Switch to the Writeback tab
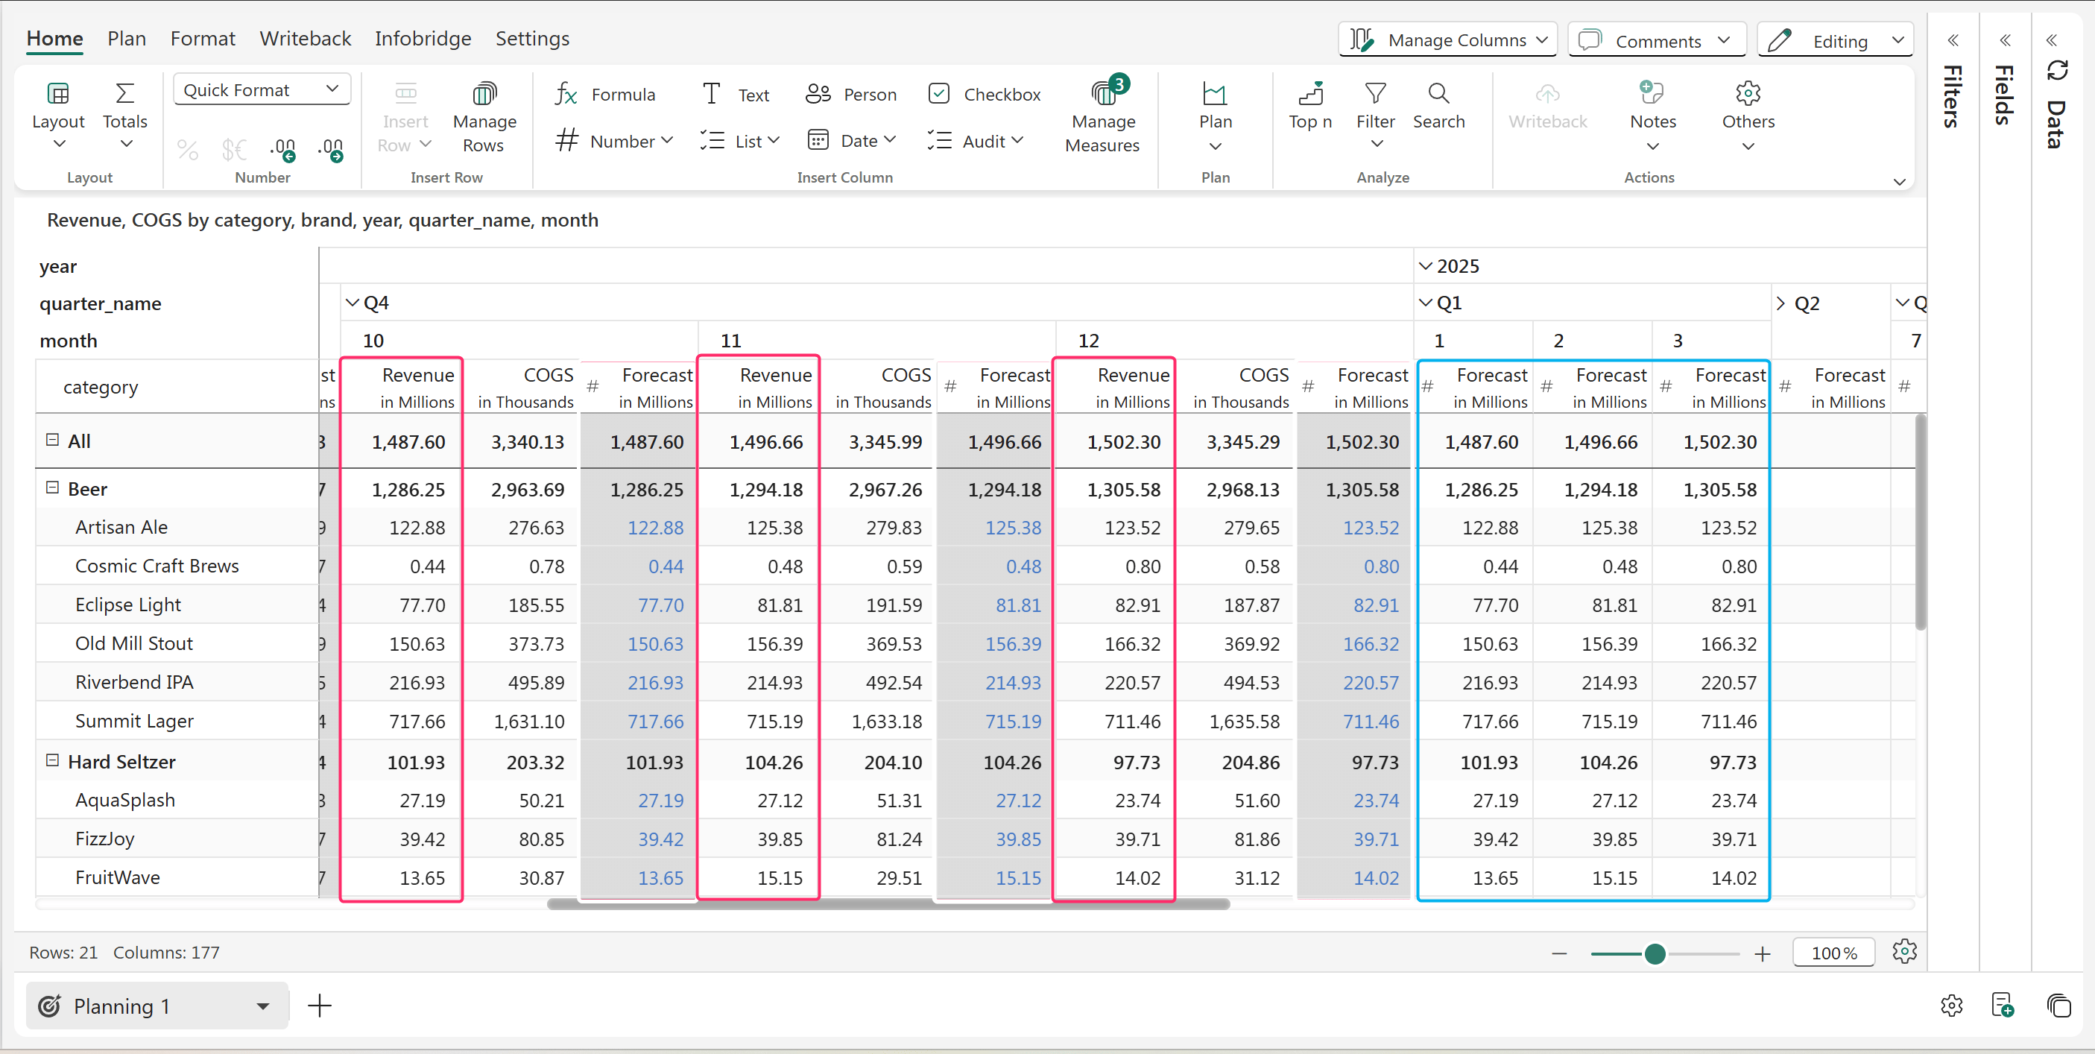This screenshot has height=1054, width=2095. pos(305,38)
